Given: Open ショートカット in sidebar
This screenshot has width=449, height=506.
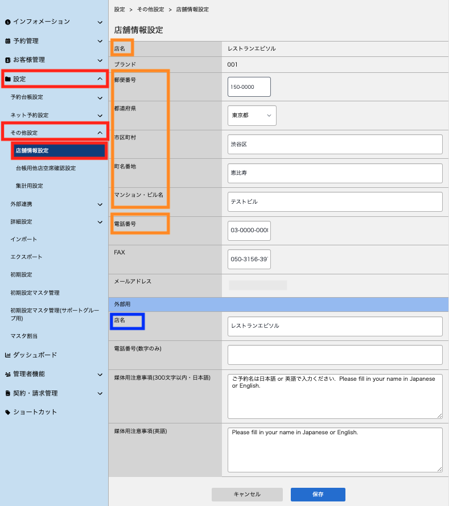Looking at the screenshot, I should [x=35, y=412].
